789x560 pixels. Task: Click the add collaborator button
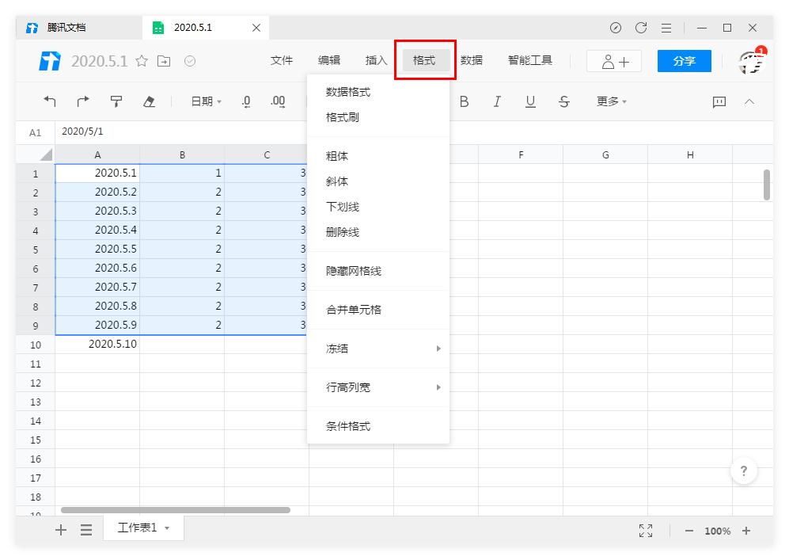pos(613,60)
